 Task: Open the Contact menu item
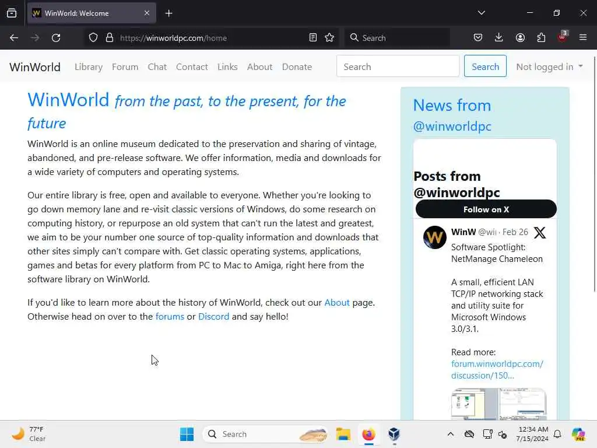(x=192, y=66)
